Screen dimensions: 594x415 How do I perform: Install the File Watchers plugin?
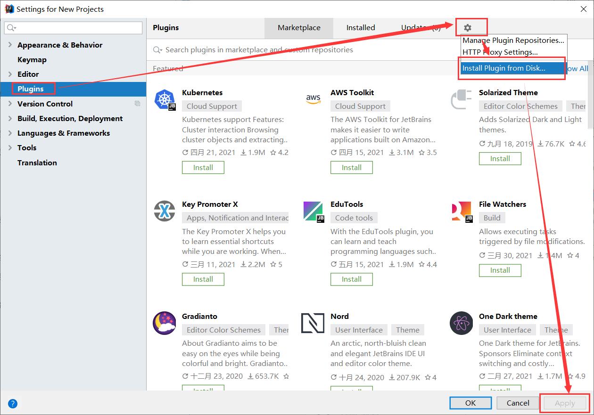[x=500, y=270]
